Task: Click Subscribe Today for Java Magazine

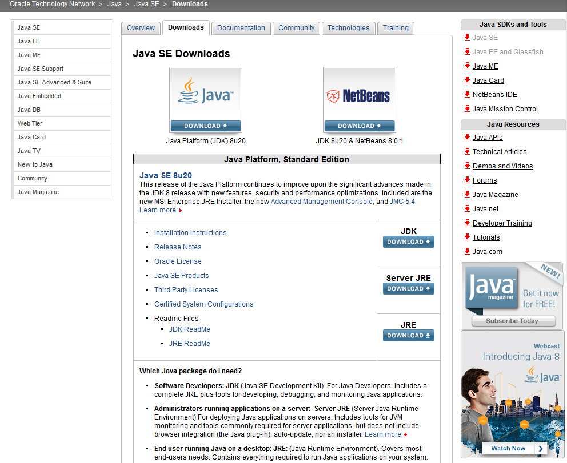Action: [x=512, y=321]
